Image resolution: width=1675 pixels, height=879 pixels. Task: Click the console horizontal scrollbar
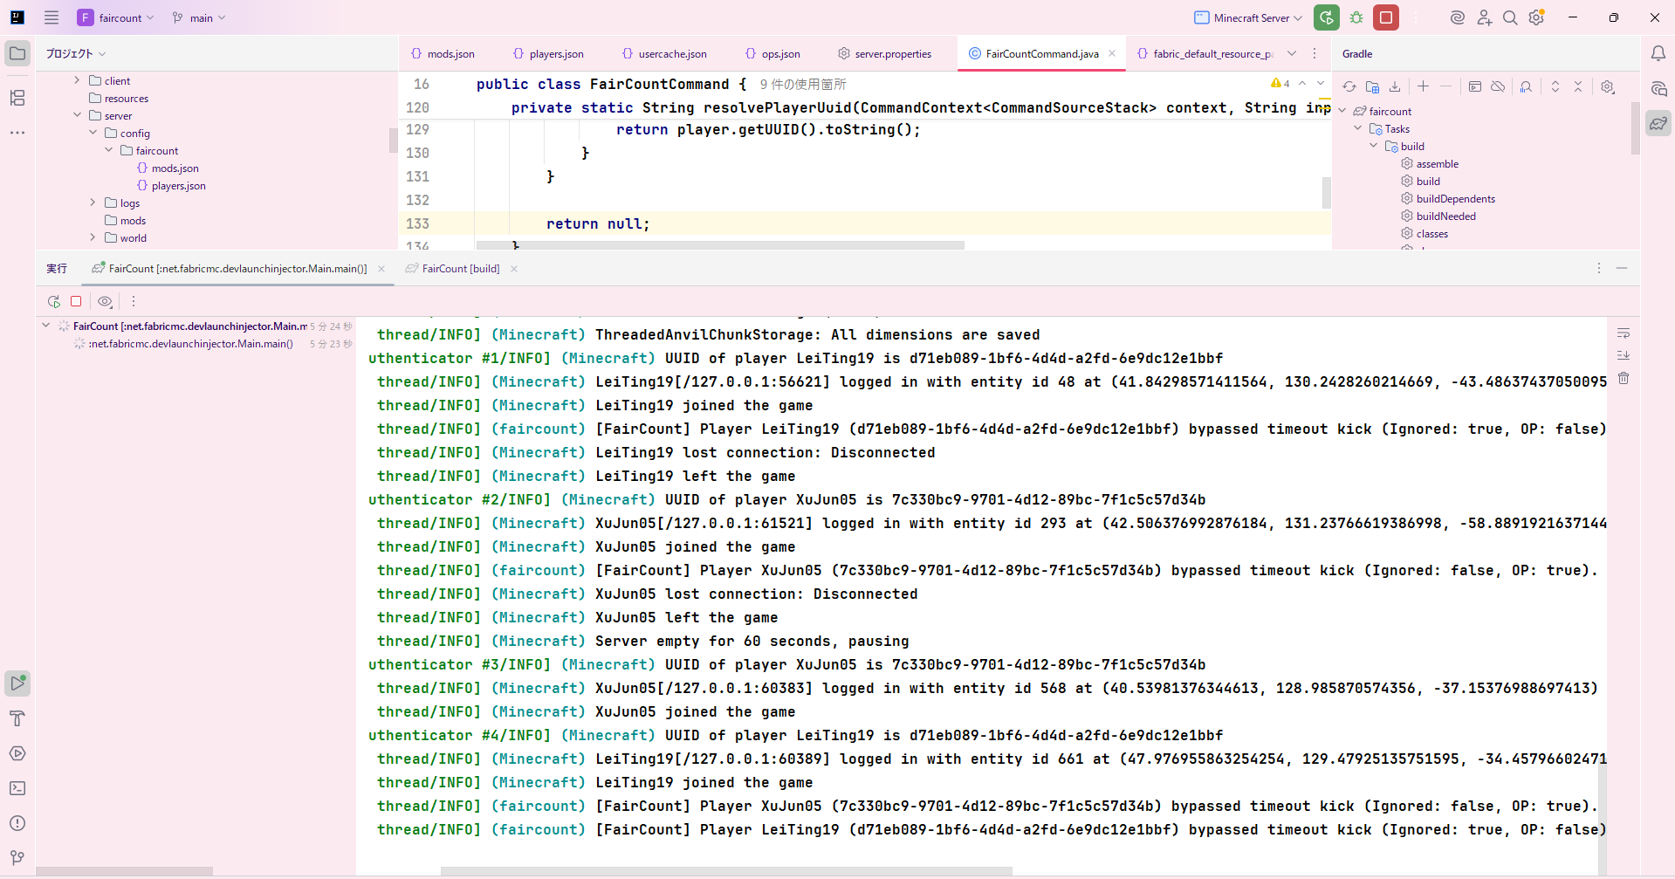tap(726, 870)
